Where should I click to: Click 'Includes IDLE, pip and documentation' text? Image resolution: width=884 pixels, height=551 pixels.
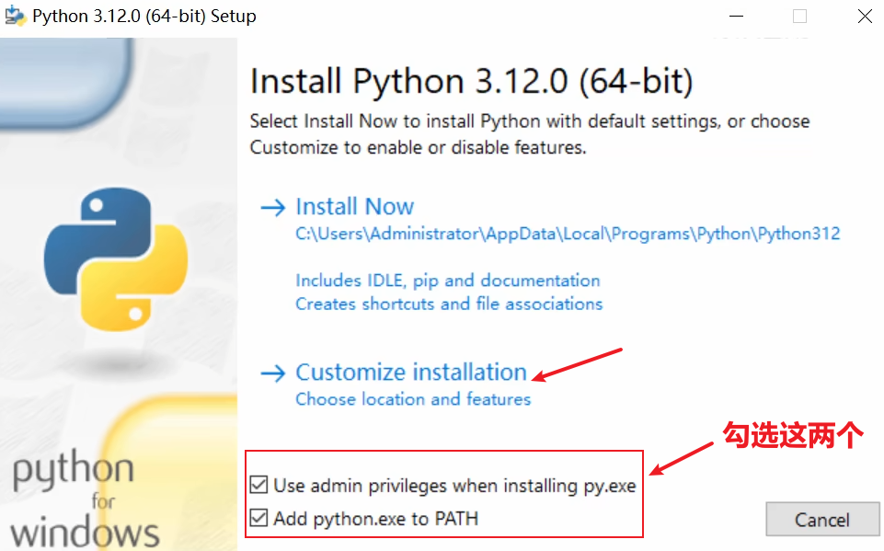[447, 281]
